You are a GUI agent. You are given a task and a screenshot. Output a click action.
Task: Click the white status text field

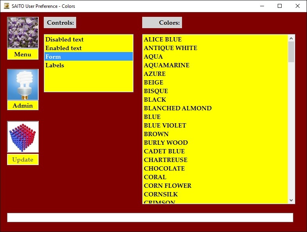coord(150,218)
